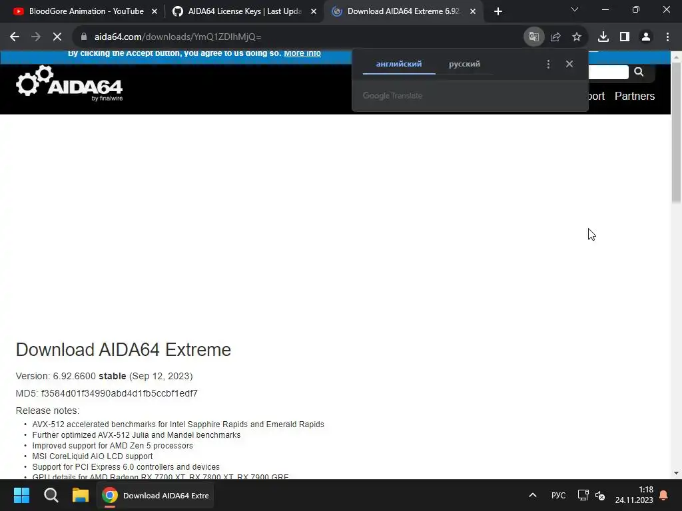Open the Google Translate page icon
This screenshot has width=682, height=511.
(x=534, y=37)
